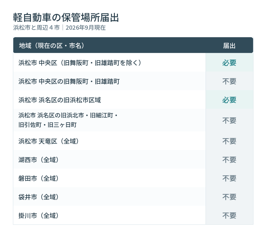Click the 浜松市と周辺４市 subtitle text
This screenshot has height=228, width=266.
point(36,28)
